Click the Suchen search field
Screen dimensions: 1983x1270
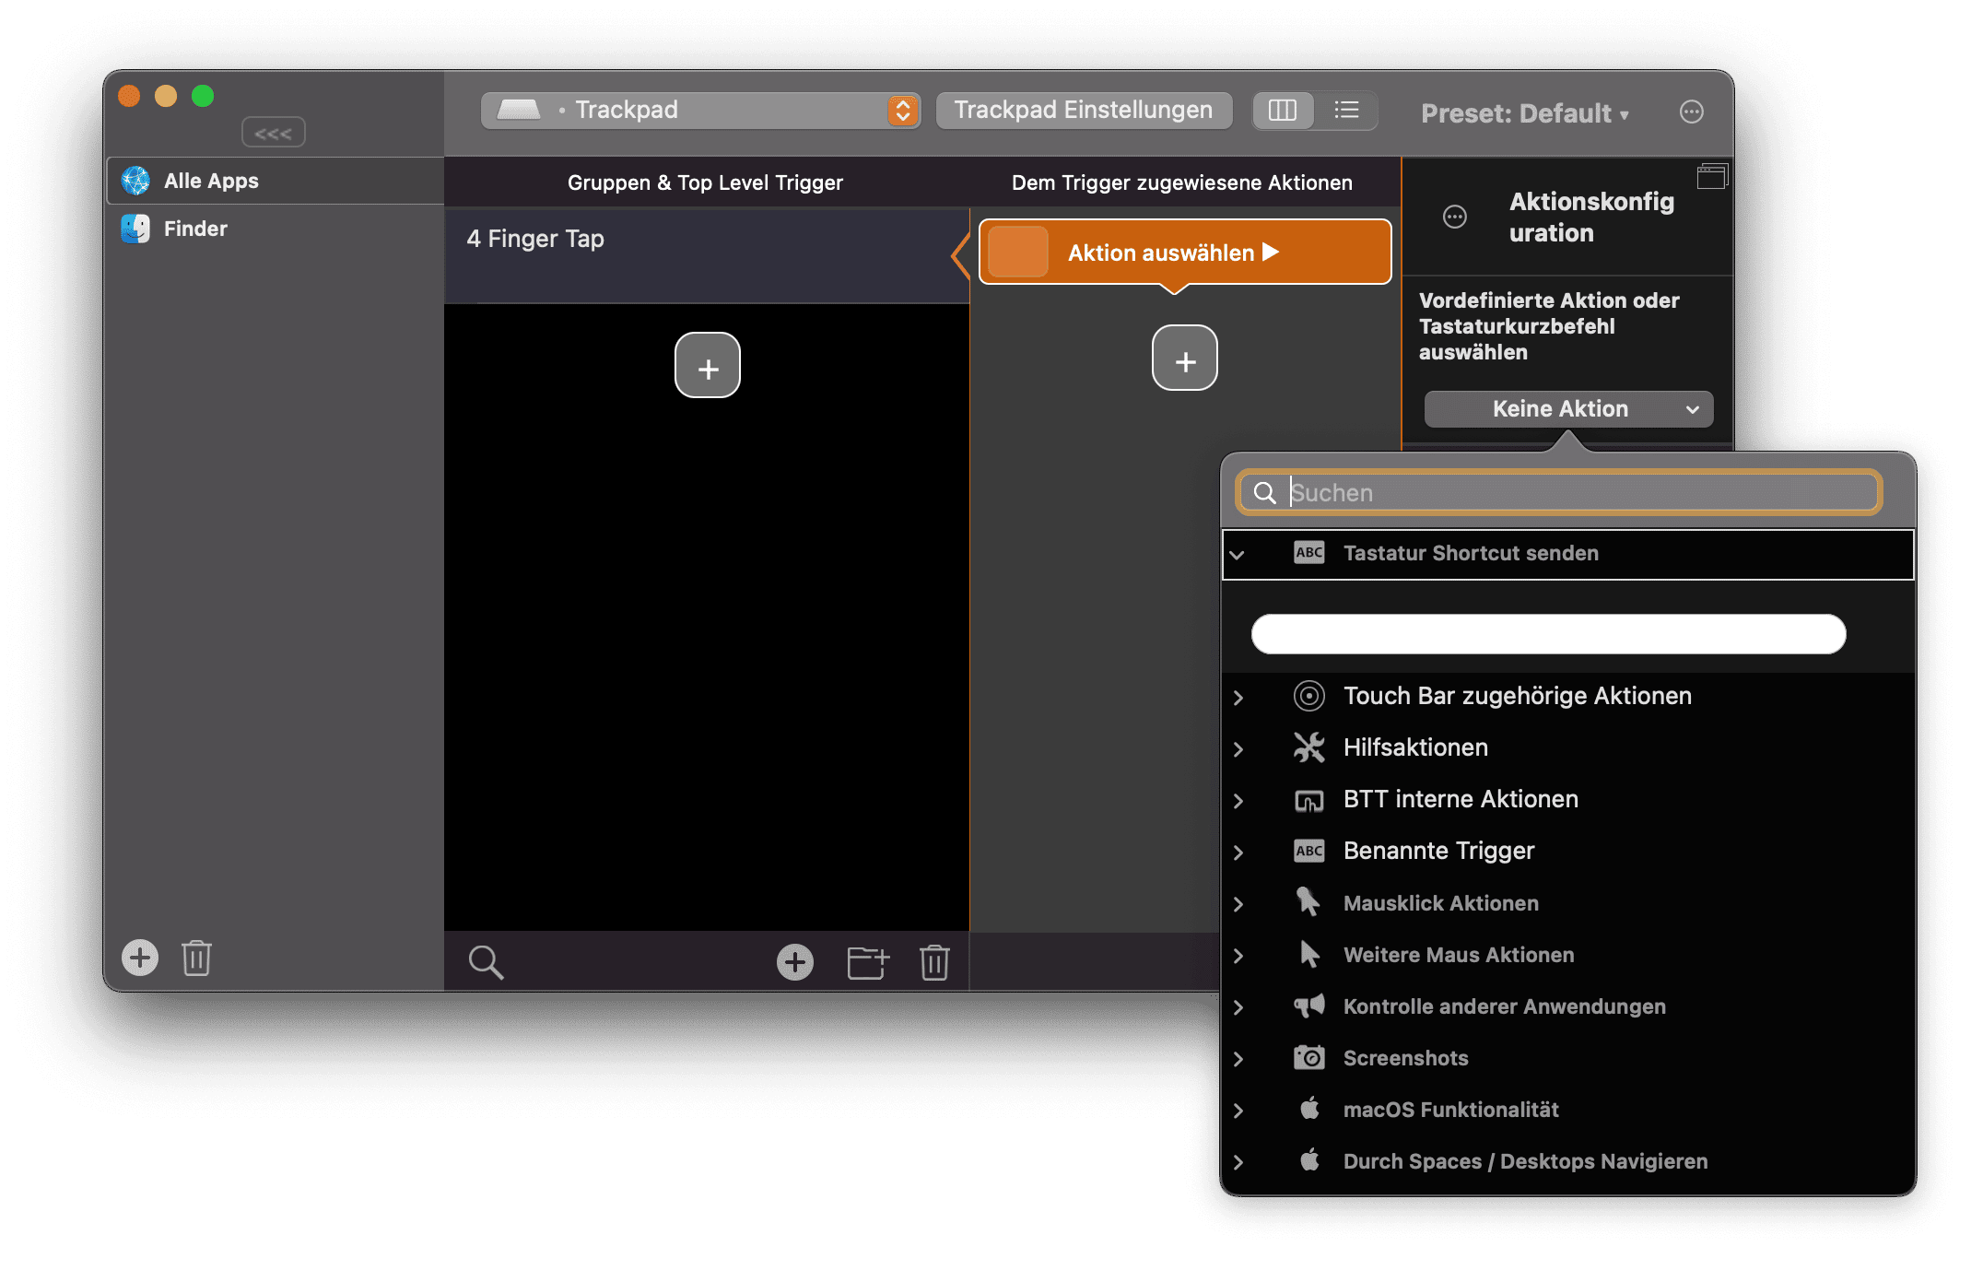[1559, 493]
